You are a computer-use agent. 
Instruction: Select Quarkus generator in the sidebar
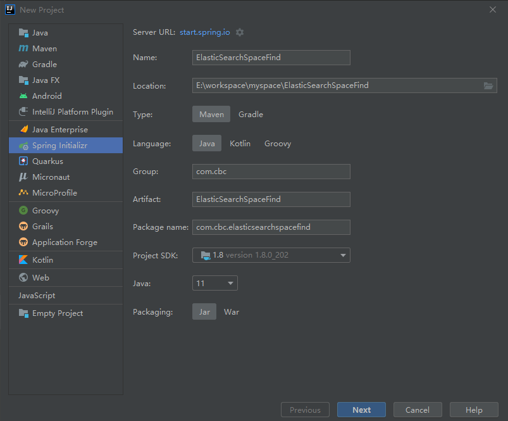click(x=66, y=161)
